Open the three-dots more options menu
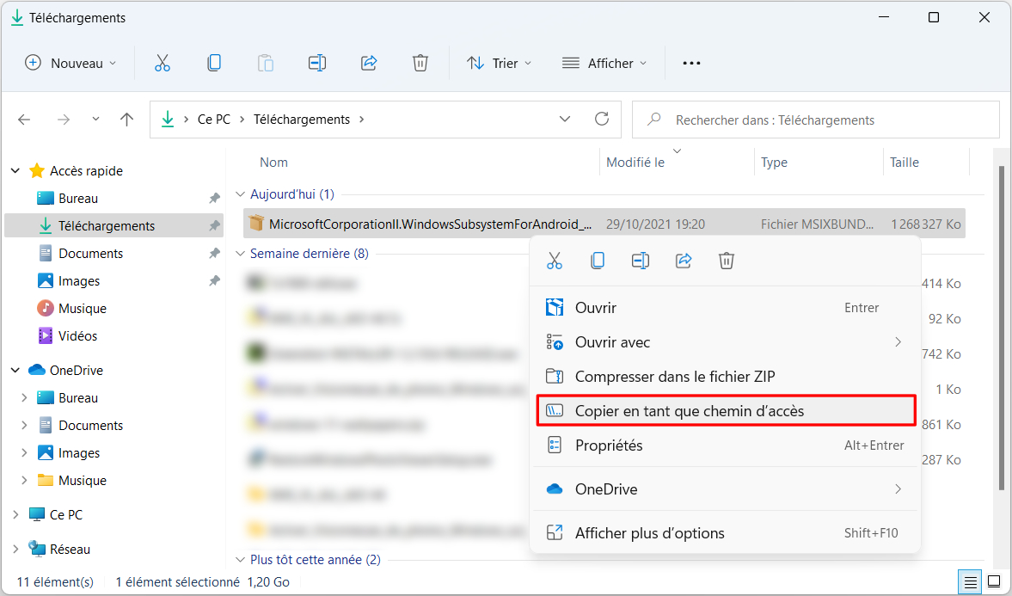Image resolution: width=1012 pixels, height=596 pixels. pos(691,63)
